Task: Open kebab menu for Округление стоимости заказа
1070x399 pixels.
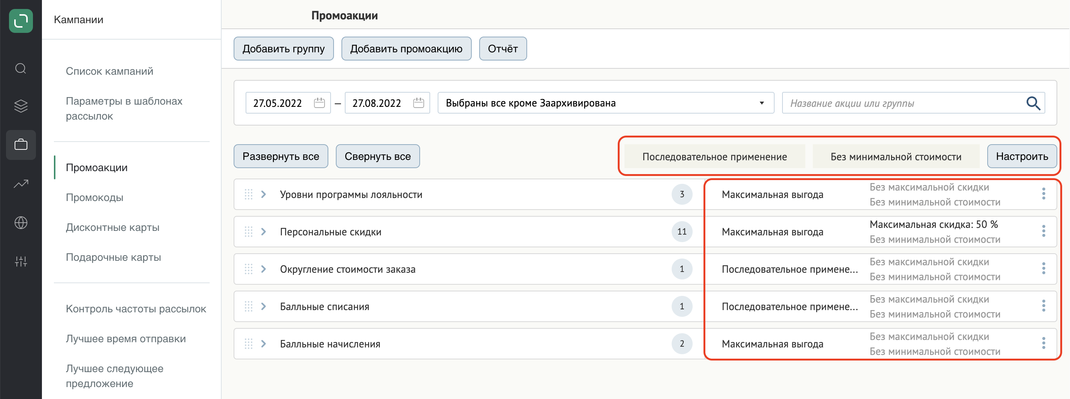Action: pyautogui.click(x=1043, y=269)
